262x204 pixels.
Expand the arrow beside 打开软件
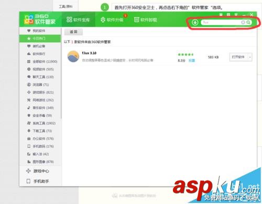250,57
